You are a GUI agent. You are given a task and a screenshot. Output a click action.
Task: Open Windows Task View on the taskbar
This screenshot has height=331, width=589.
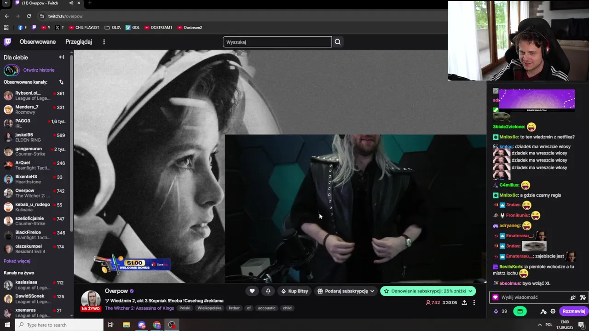click(111, 325)
